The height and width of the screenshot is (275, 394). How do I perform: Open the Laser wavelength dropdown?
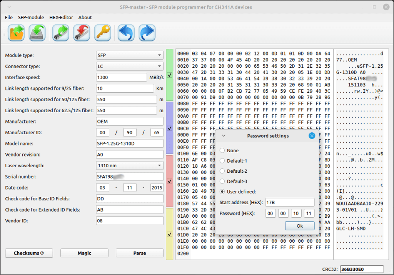click(x=130, y=166)
